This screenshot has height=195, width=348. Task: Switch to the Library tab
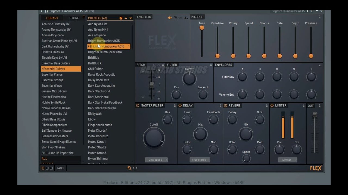point(52,18)
